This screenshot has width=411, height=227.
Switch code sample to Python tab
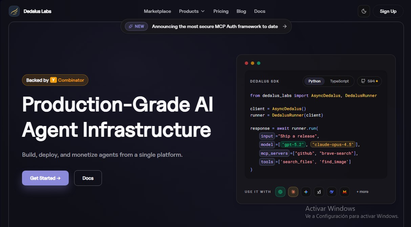click(x=315, y=81)
